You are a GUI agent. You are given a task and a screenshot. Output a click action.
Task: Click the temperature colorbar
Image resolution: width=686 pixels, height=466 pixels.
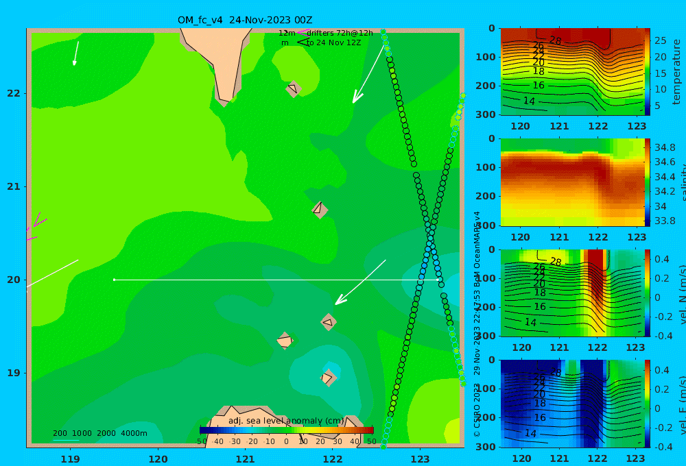pos(648,72)
